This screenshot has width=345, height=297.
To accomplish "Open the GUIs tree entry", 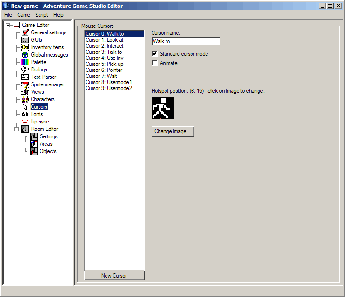I will pos(36,40).
